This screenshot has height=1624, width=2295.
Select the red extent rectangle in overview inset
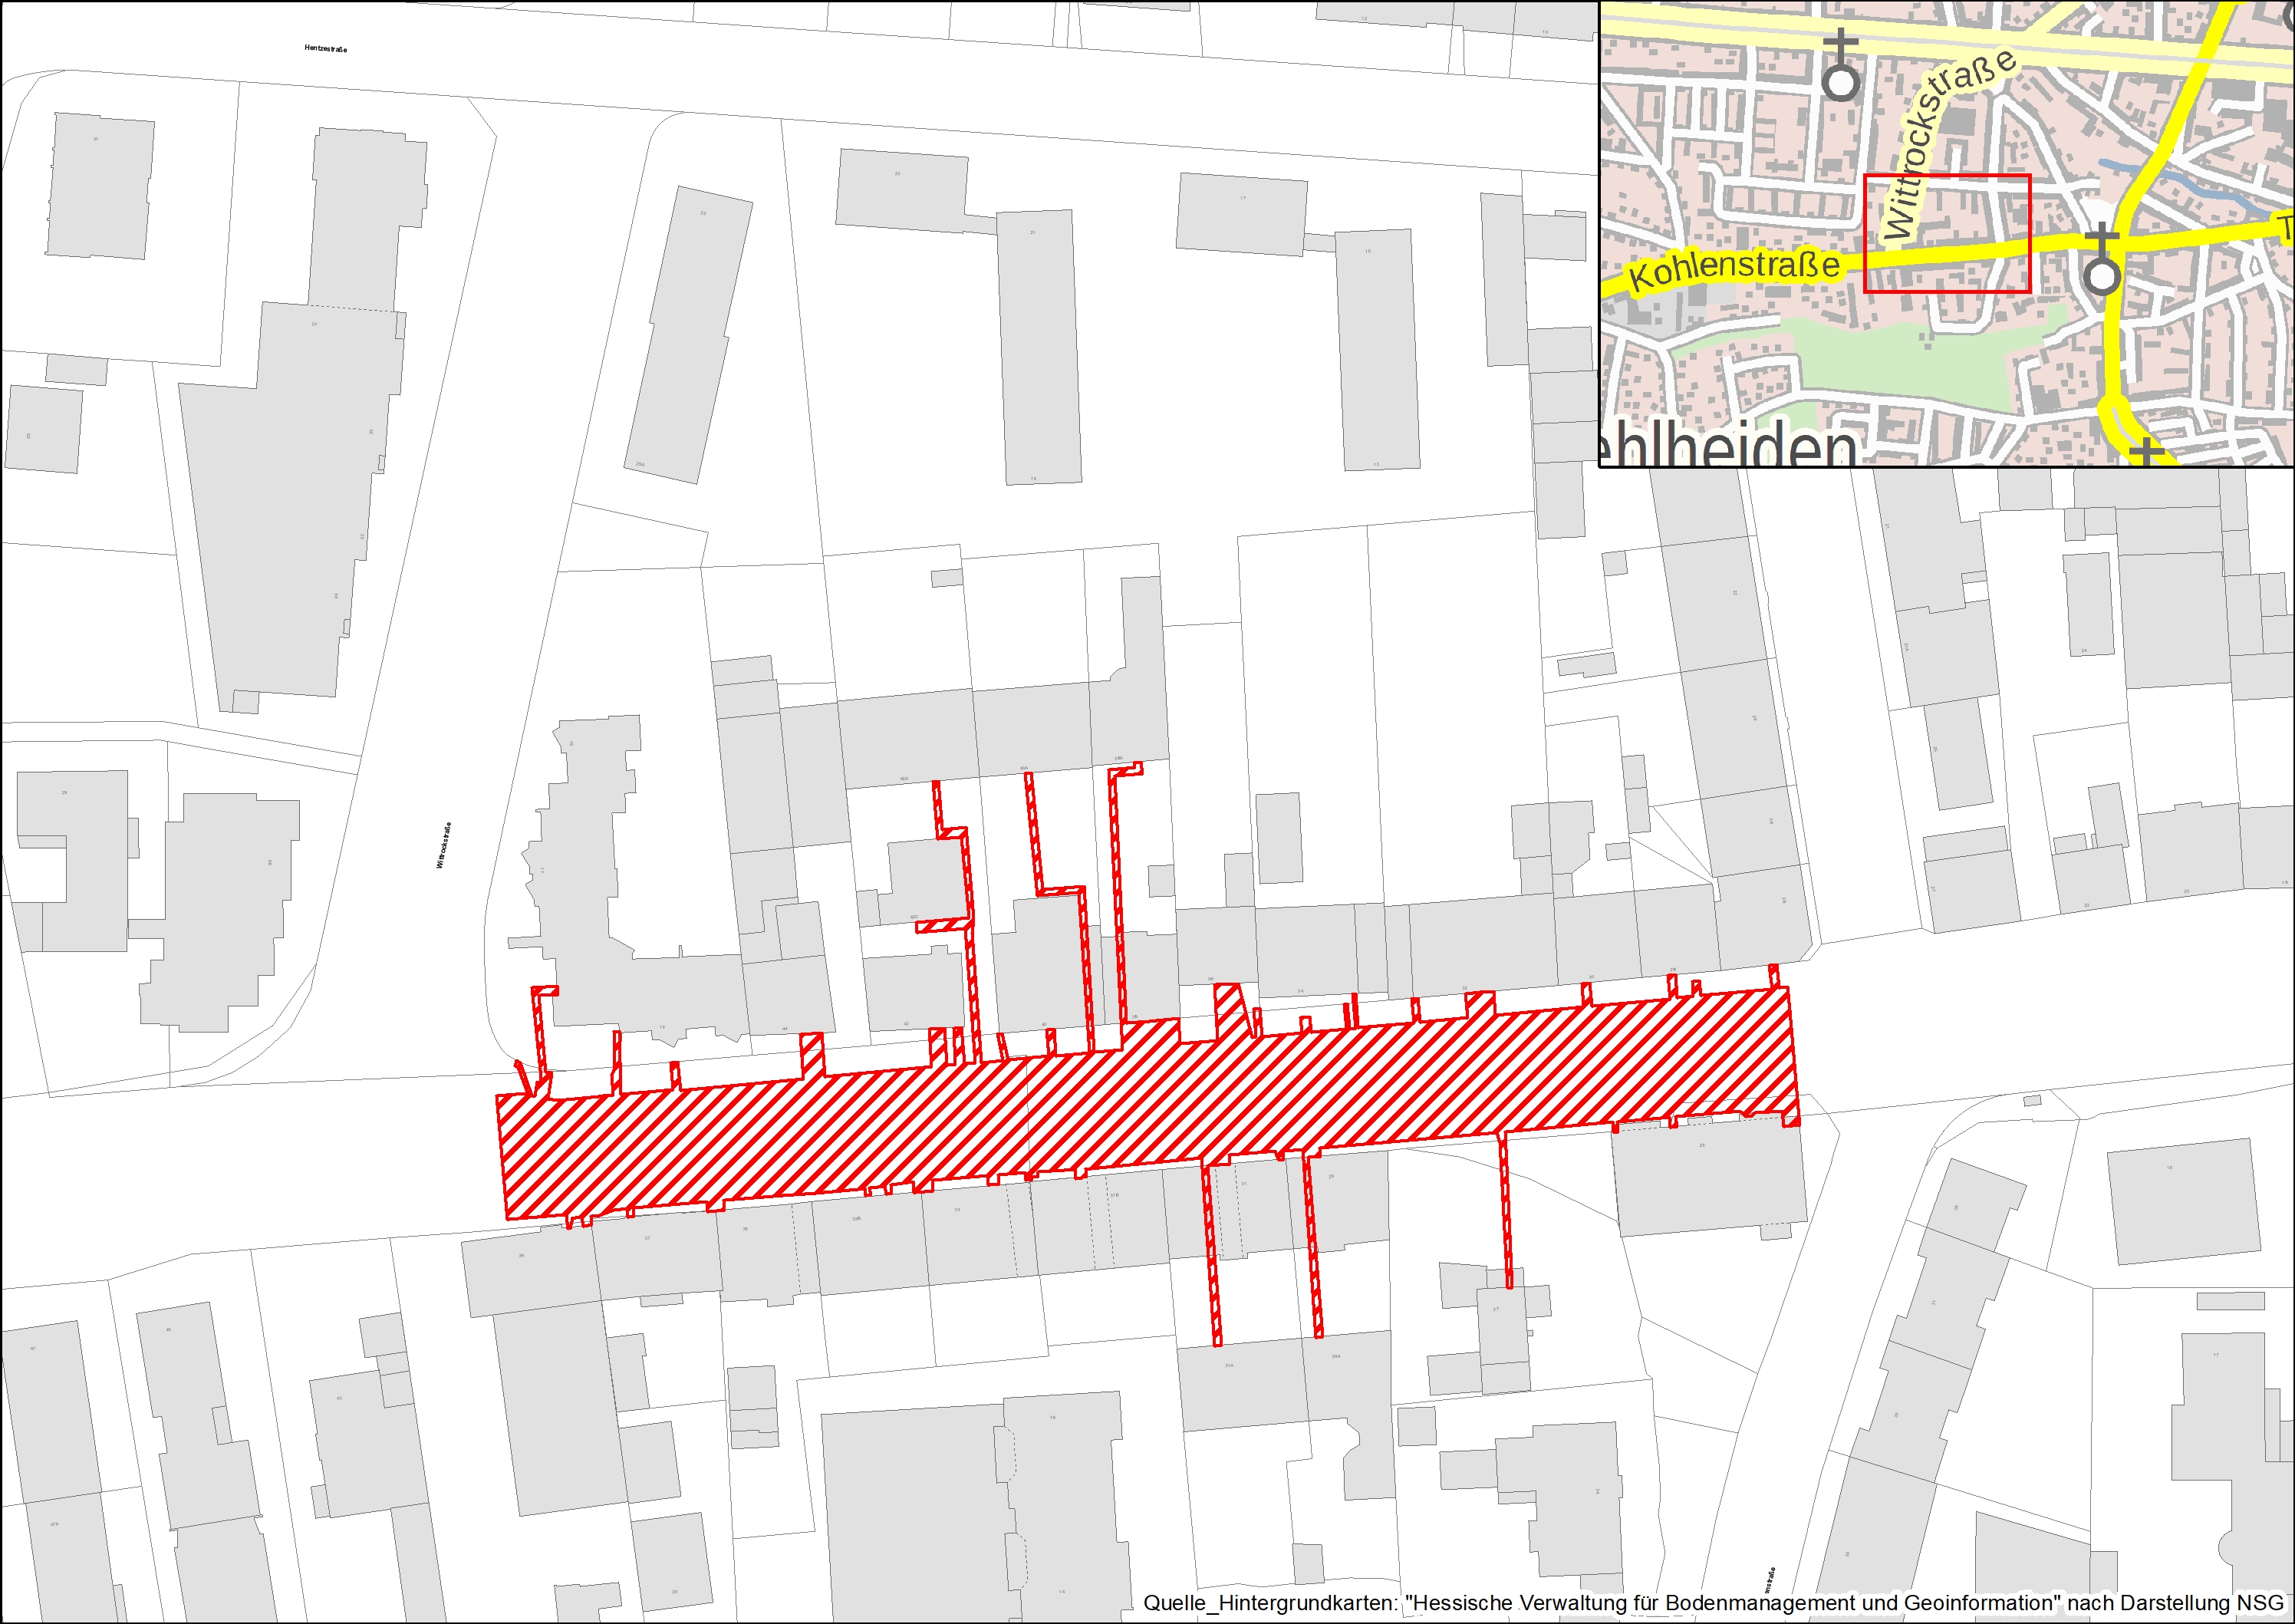[x=1947, y=234]
